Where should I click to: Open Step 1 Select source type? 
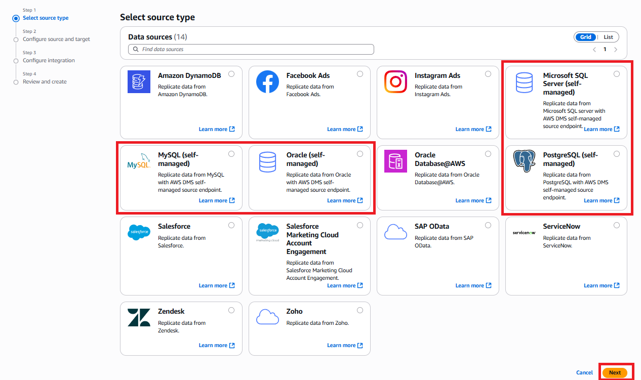point(46,18)
